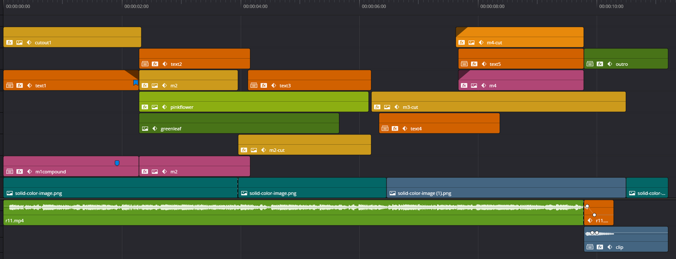Click the title icon on m1compound clip

pos(10,171)
